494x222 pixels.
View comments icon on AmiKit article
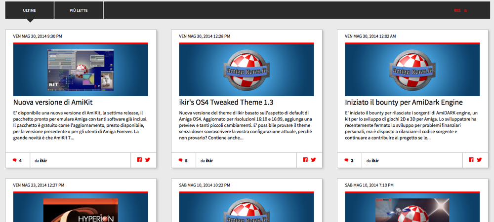pos(14,160)
